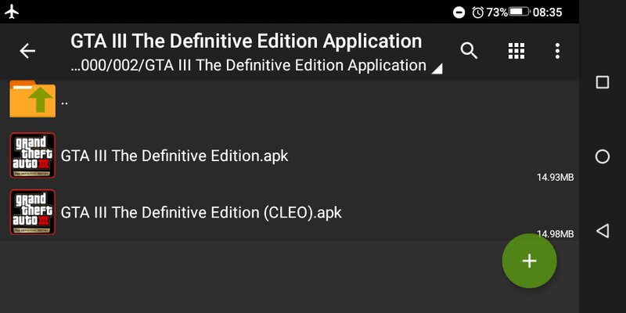This screenshot has height=313, width=626.
Task: Tap the do-not-disturb status icon
Action: (x=459, y=13)
